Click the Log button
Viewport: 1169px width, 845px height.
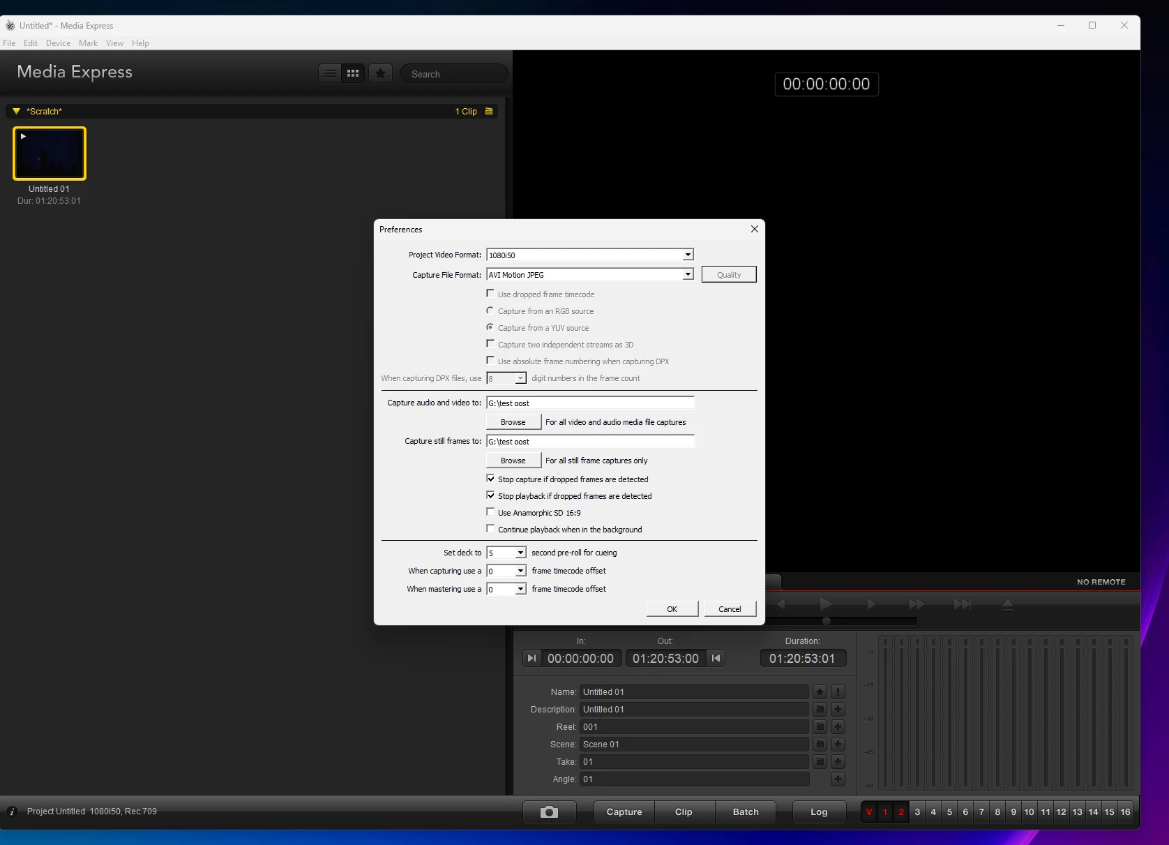819,812
